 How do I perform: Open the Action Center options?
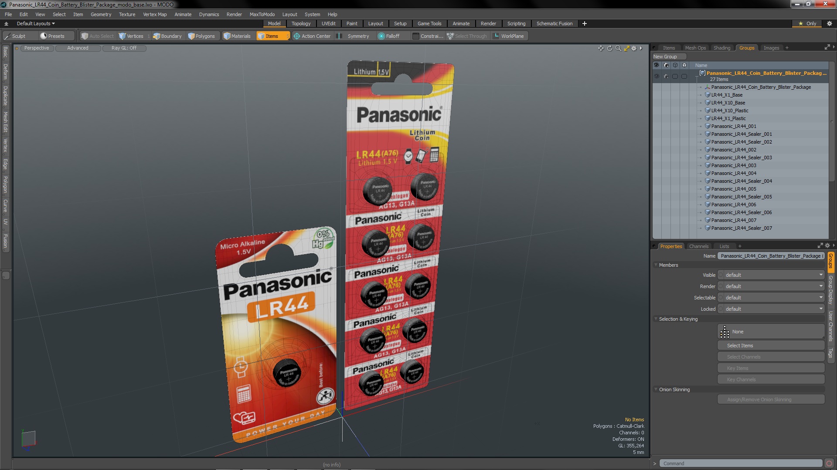point(312,36)
